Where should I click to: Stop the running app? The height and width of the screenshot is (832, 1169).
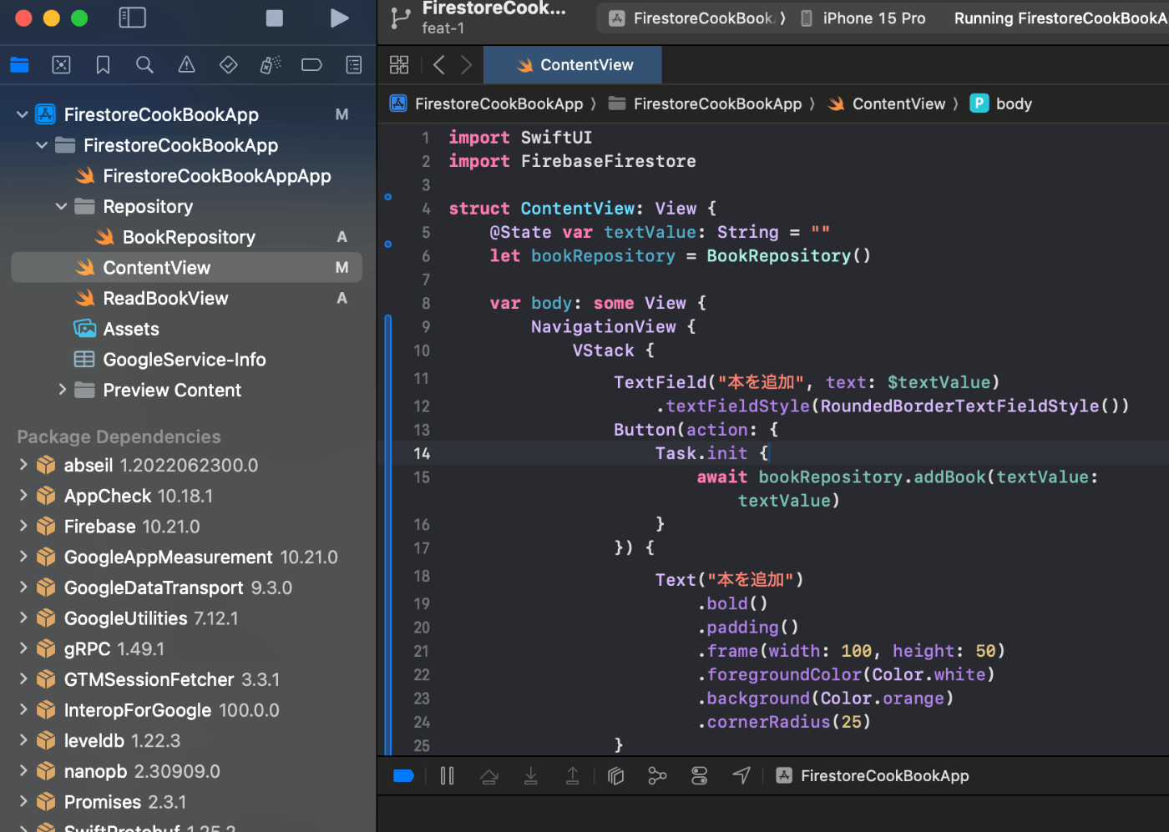coord(274,18)
